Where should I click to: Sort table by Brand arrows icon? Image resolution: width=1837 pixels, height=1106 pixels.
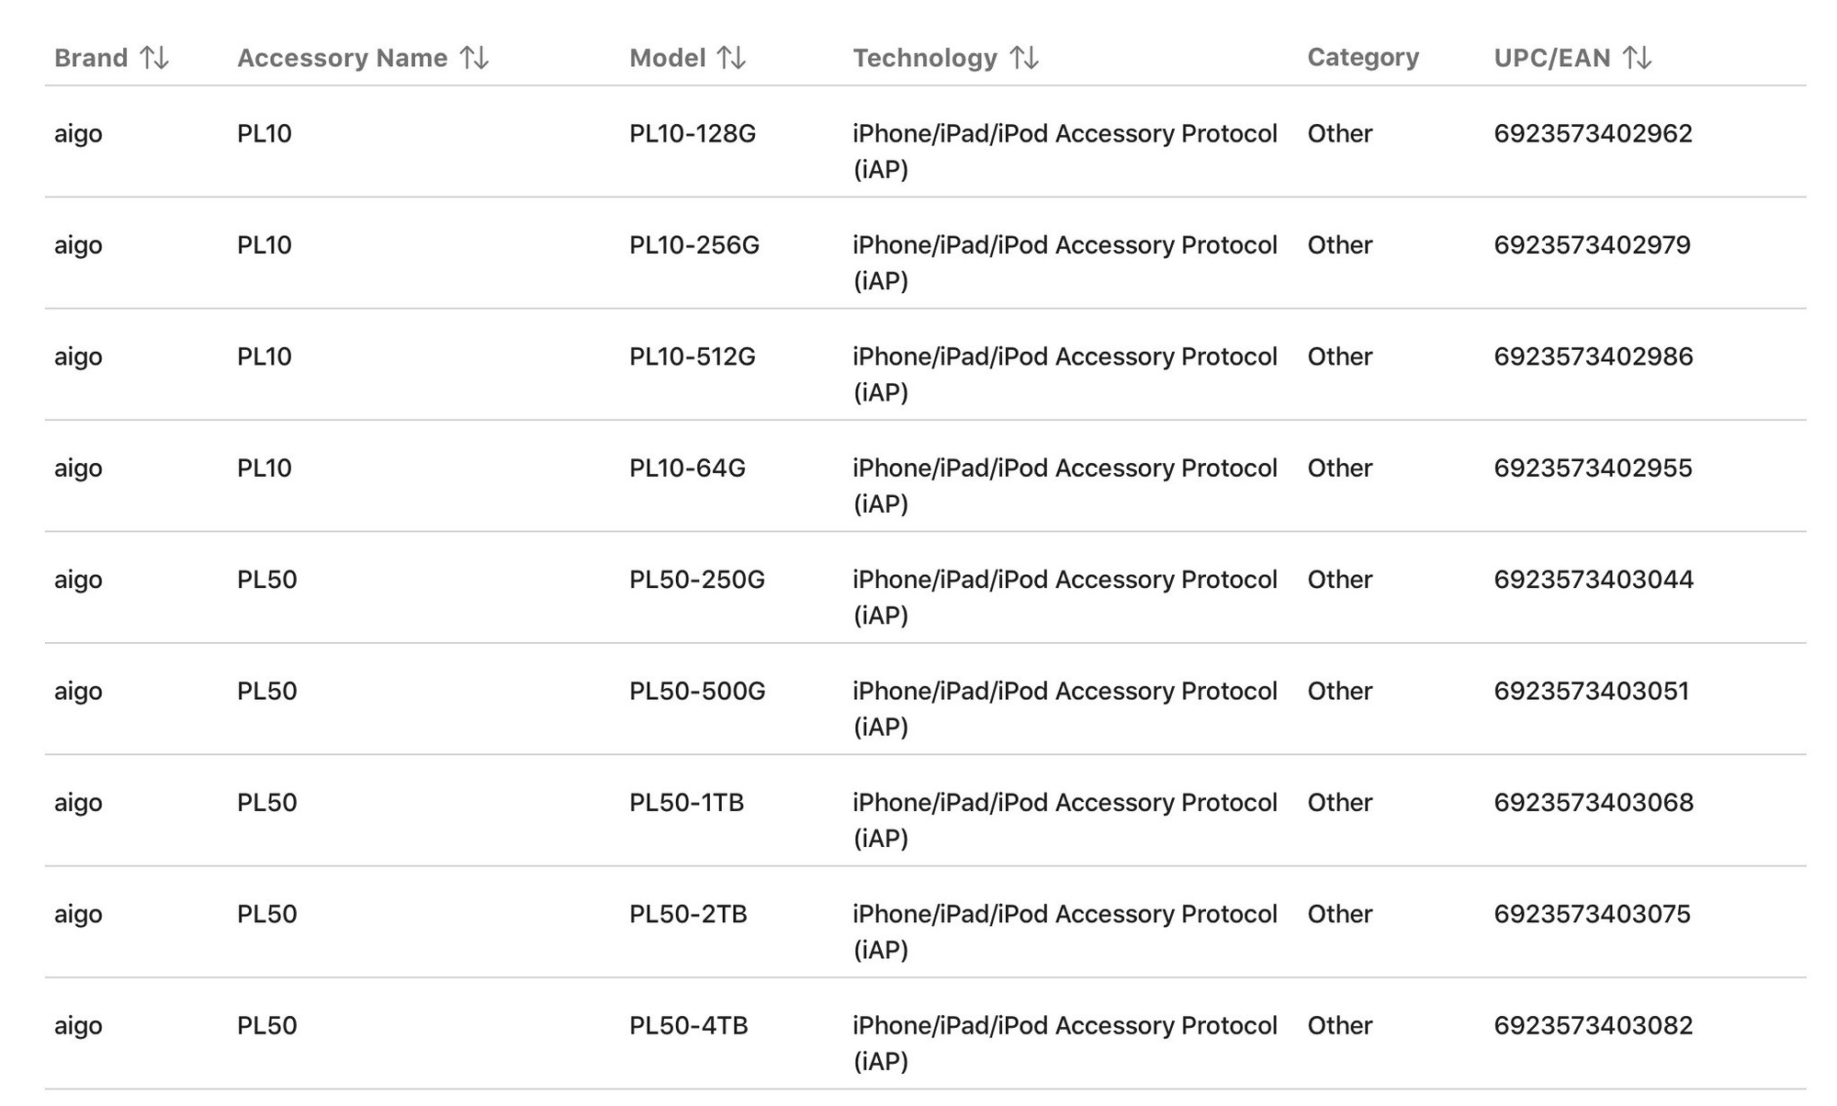(x=154, y=58)
